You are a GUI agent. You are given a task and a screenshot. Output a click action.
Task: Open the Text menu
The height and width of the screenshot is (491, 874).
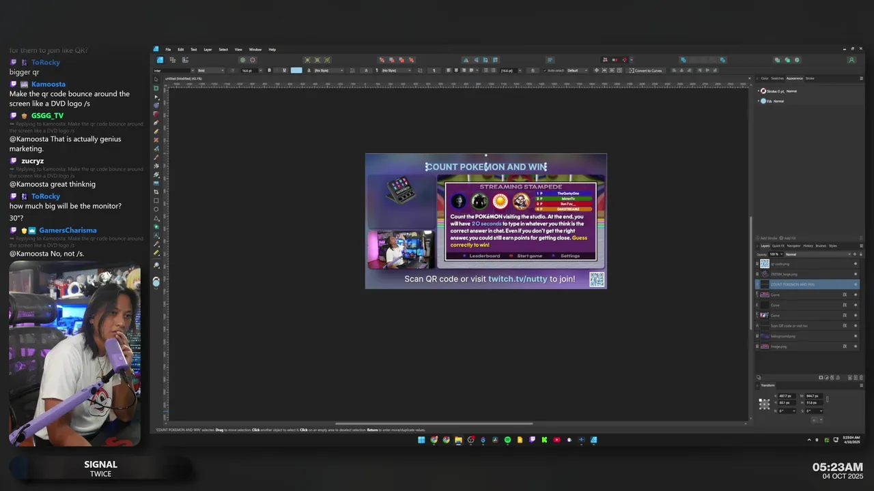194,50
